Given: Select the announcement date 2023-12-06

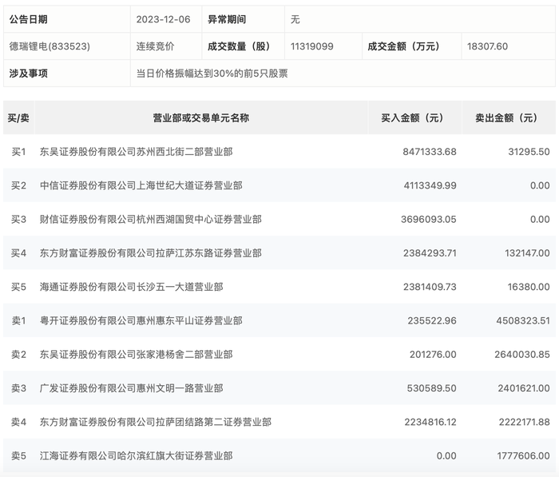Looking at the screenshot, I should 163,19.
